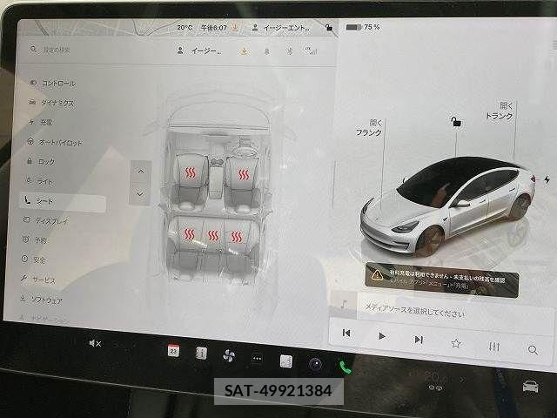Viewport: 557px width, 418px height.
Task: Open the driver profile dropdown in settings header
Action: [199, 51]
